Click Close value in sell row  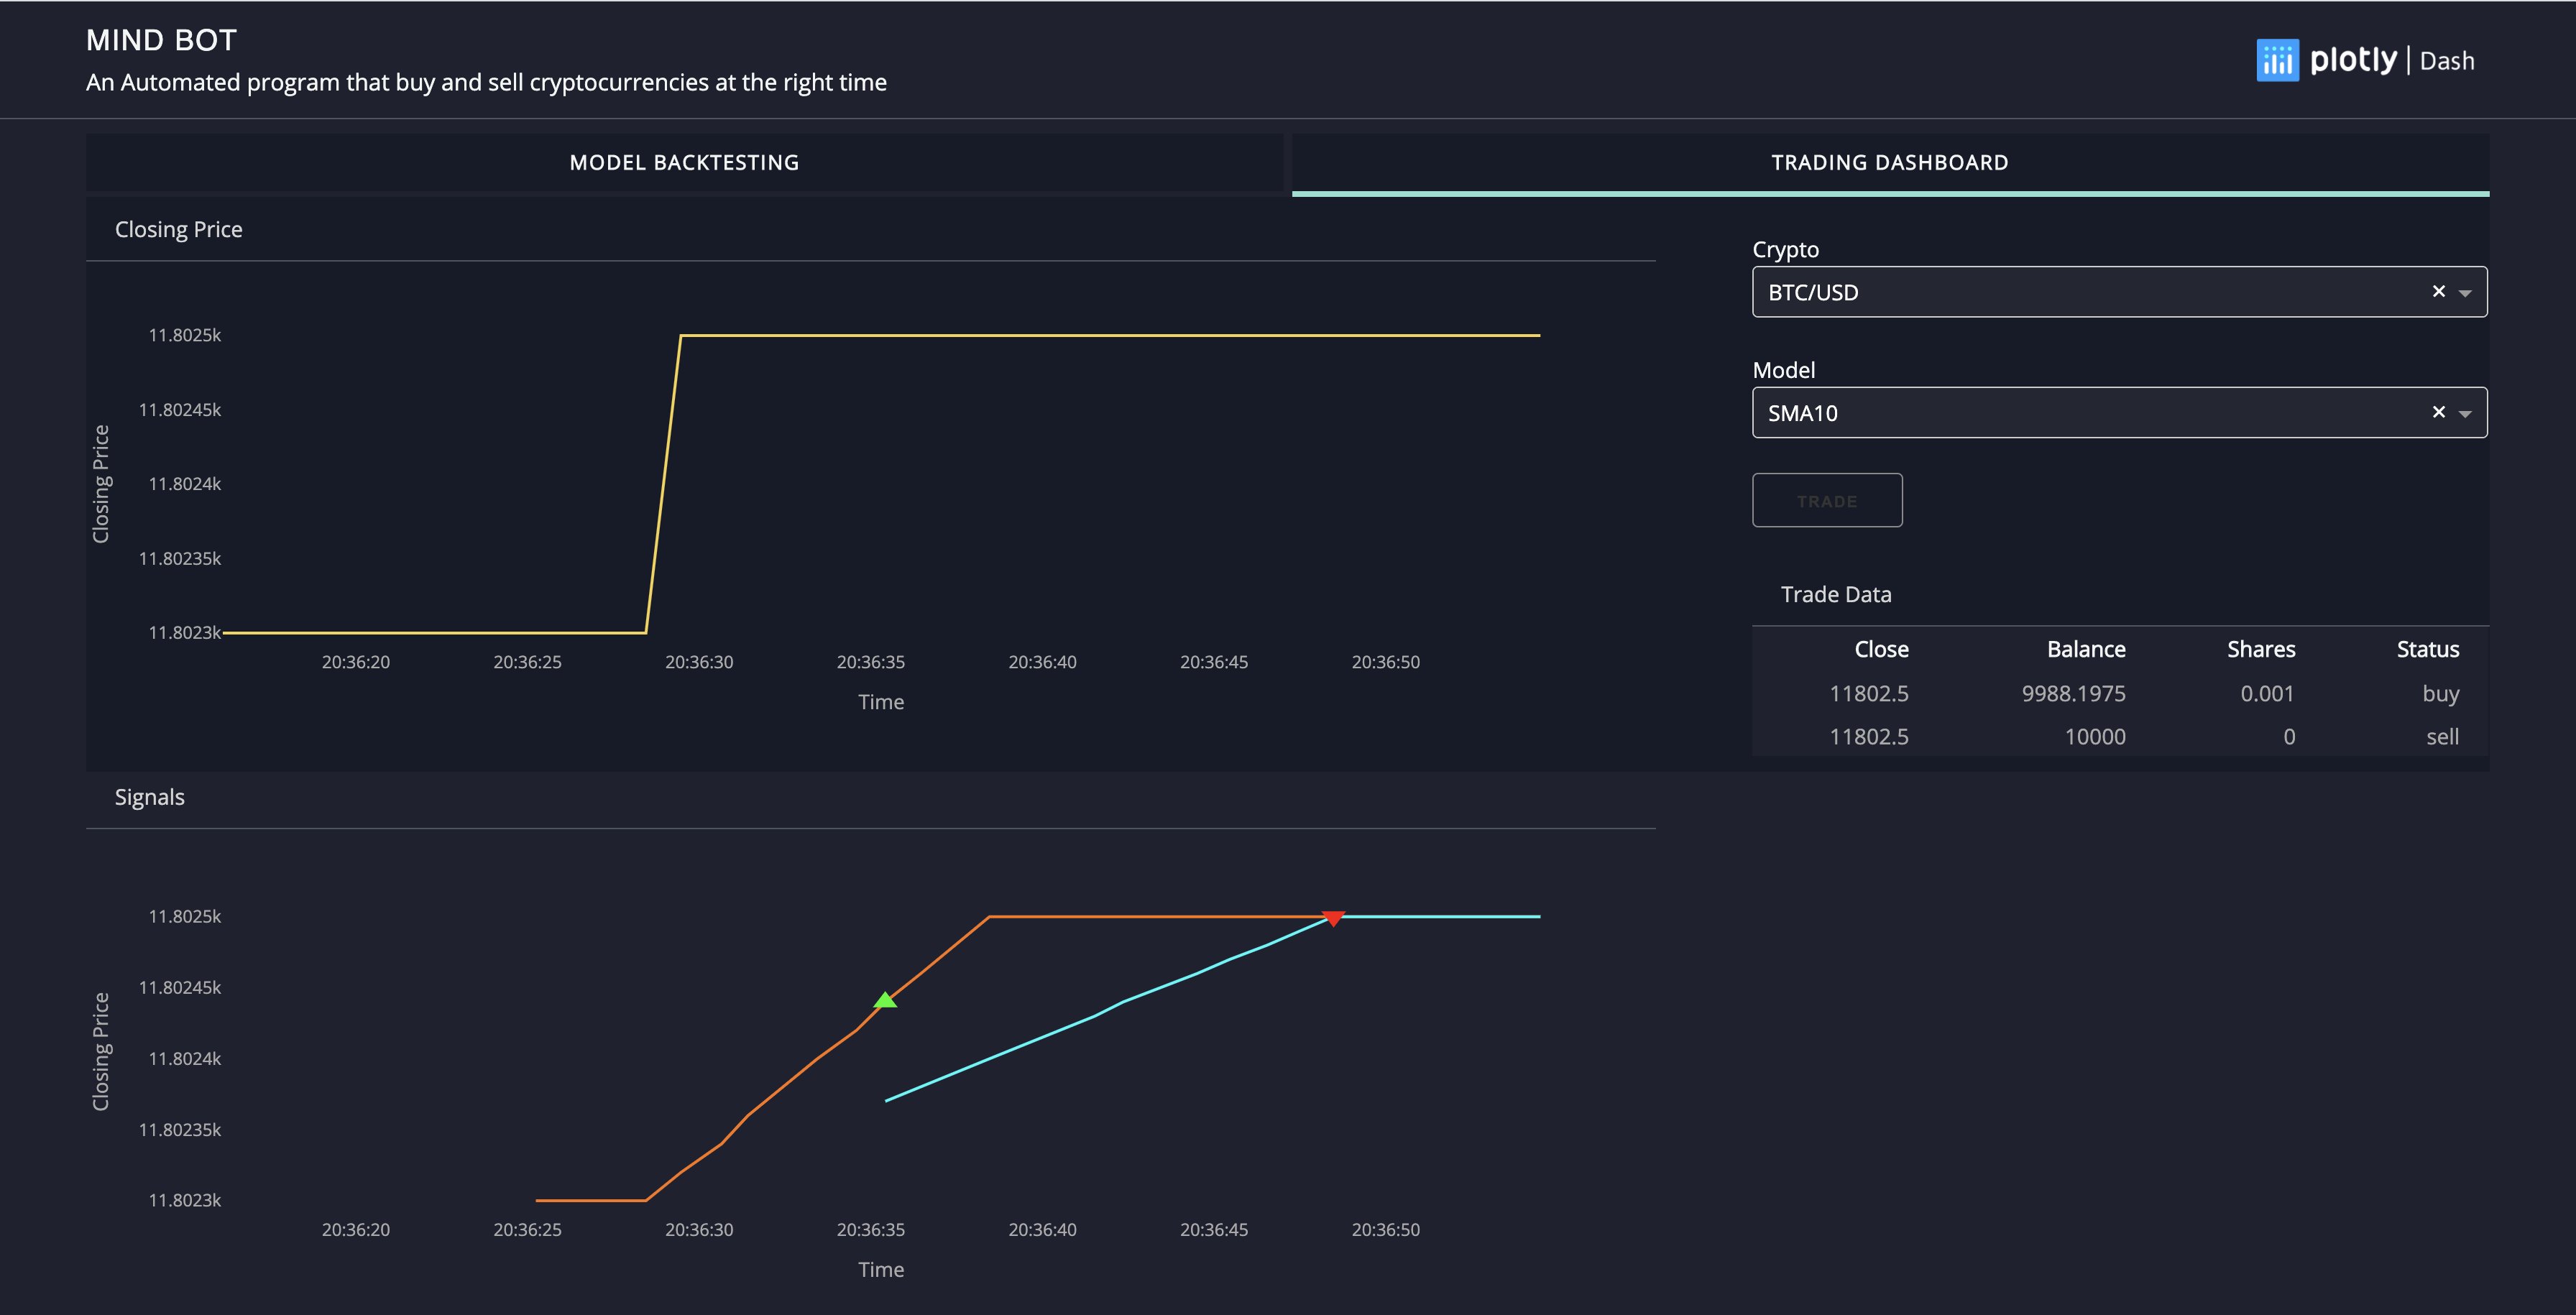pos(1868,737)
